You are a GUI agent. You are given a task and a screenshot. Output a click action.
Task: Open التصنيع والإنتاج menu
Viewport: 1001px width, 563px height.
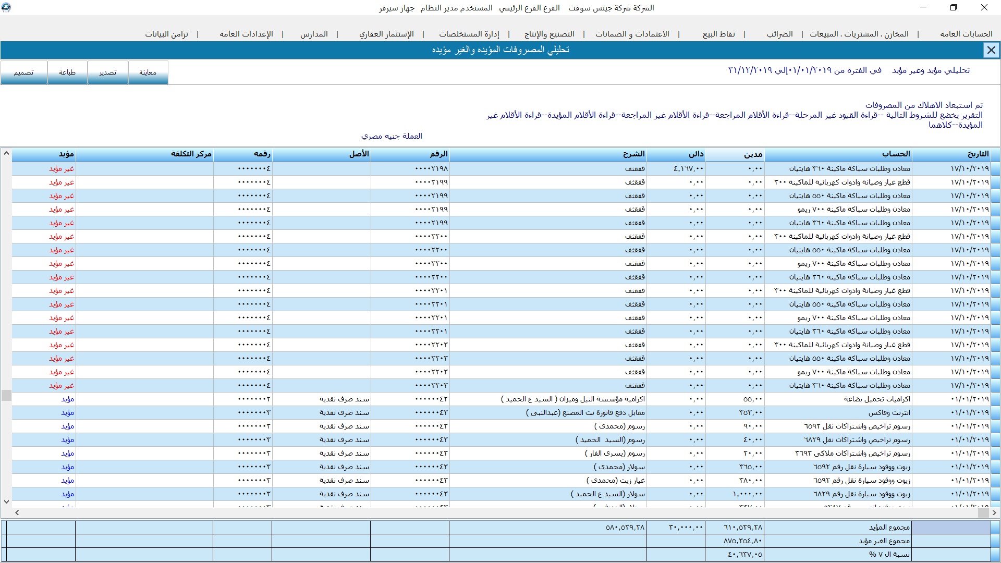pyautogui.click(x=549, y=34)
